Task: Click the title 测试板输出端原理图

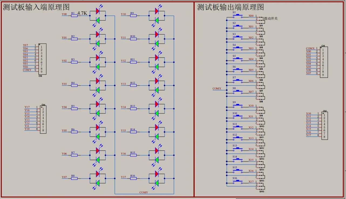Action: coord(230,7)
